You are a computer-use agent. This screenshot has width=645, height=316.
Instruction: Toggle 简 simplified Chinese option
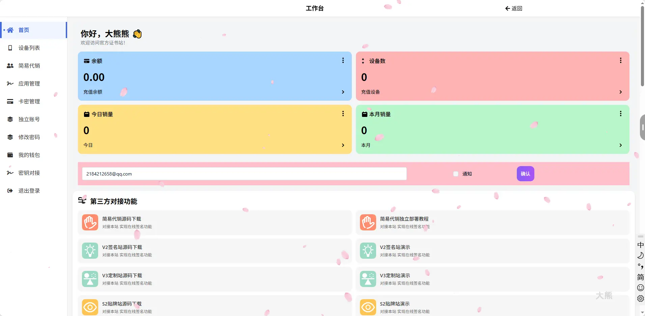(640, 277)
